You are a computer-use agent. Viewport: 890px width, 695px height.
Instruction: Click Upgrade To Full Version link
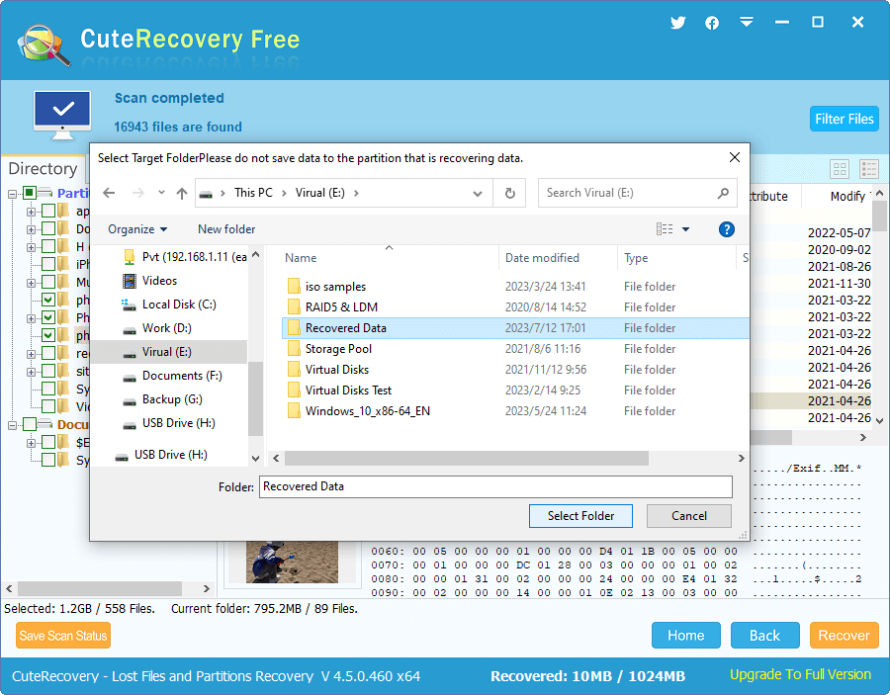pyautogui.click(x=800, y=675)
